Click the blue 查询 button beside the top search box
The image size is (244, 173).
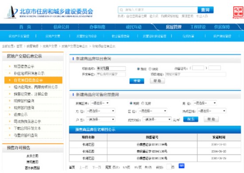click(x=205, y=10)
